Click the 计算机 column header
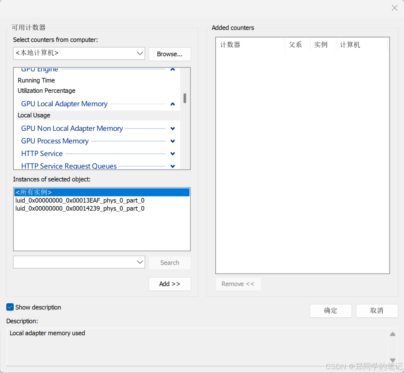Screen dimensions: 404x373 click(x=362, y=45)
